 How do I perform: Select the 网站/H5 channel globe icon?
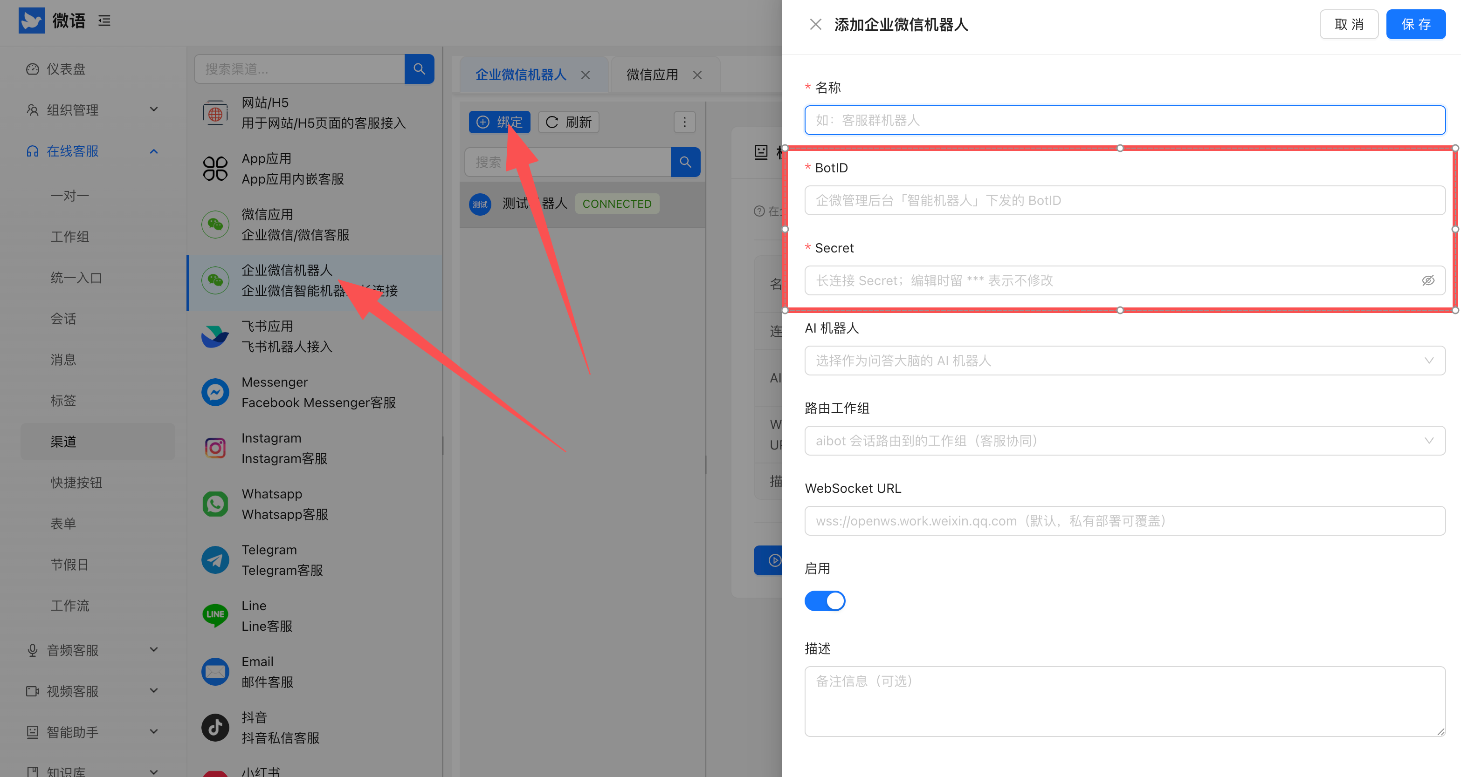point(215,113)
